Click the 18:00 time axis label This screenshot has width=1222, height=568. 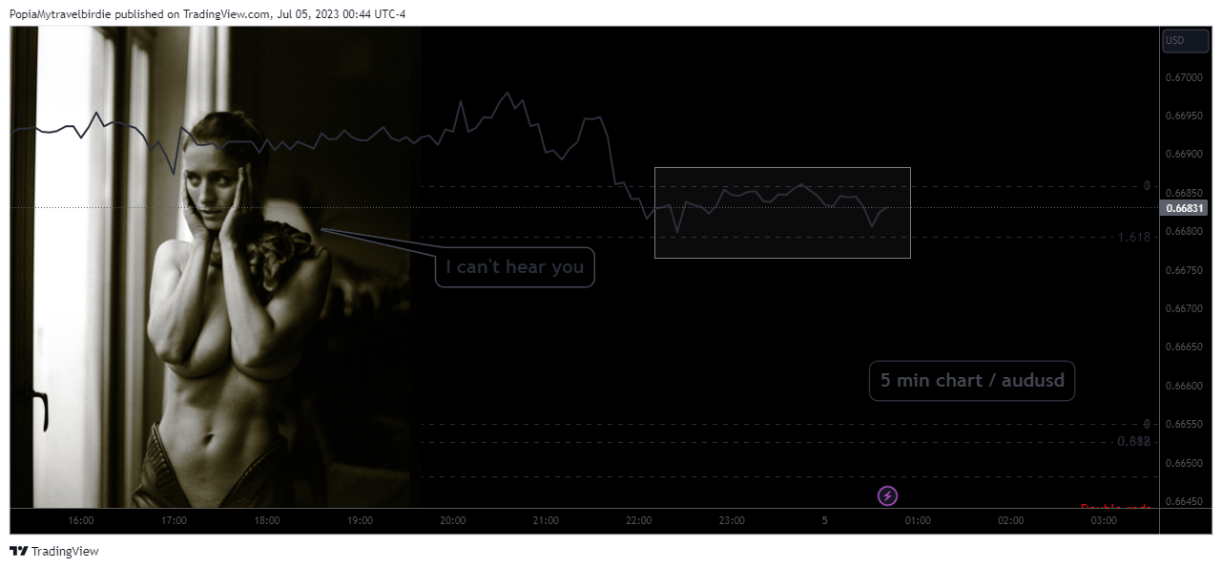point(267,520)
